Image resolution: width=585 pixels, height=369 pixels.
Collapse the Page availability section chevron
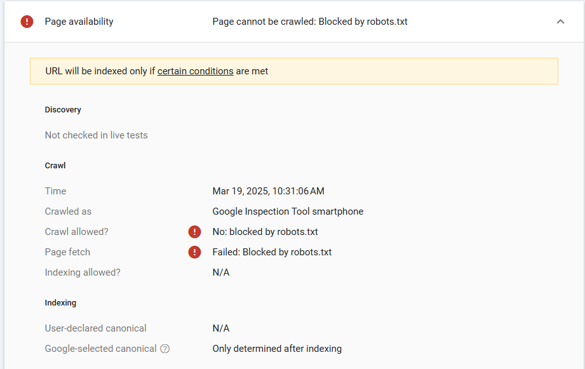(560, 22)
